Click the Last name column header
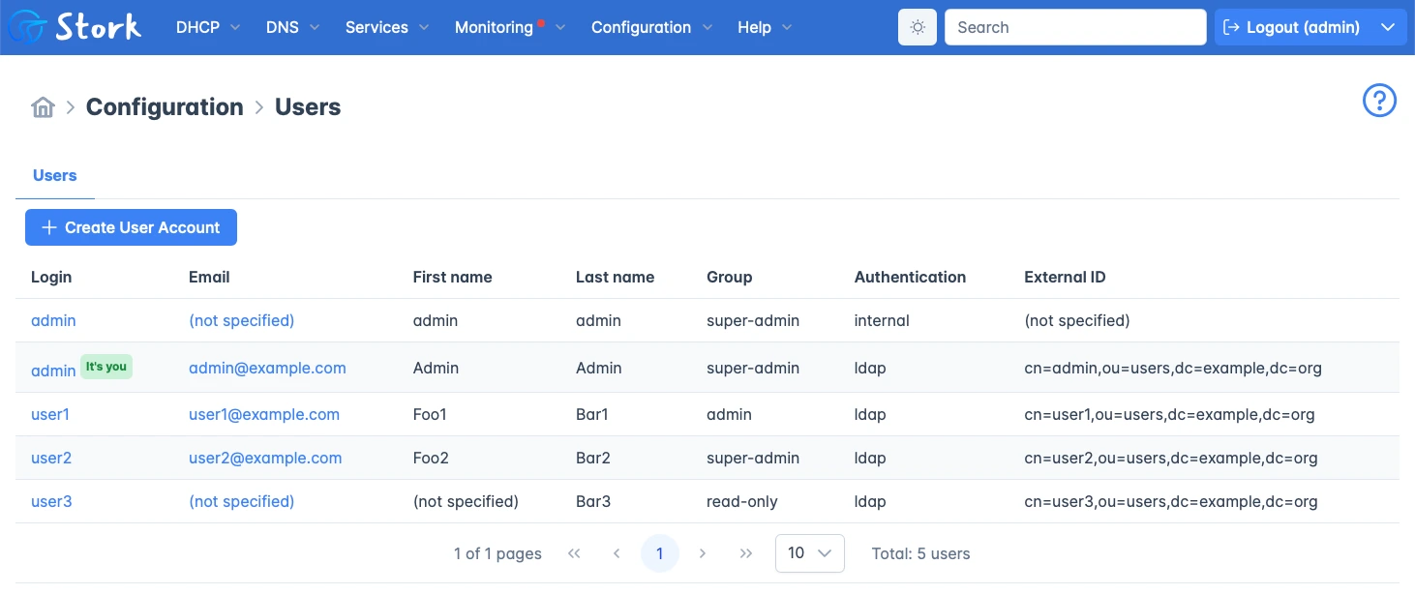 point(615,277)
